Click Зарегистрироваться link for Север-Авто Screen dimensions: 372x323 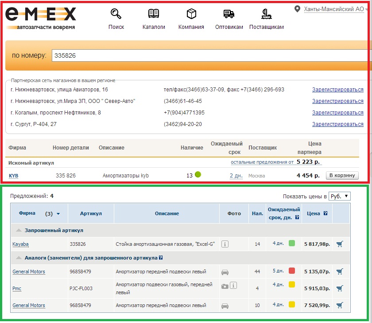(337, 101)
